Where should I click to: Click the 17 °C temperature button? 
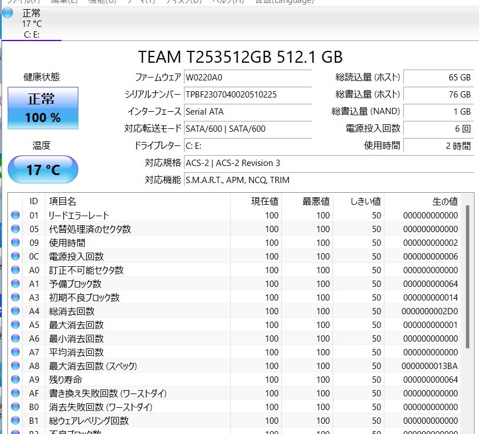(43, 170)
